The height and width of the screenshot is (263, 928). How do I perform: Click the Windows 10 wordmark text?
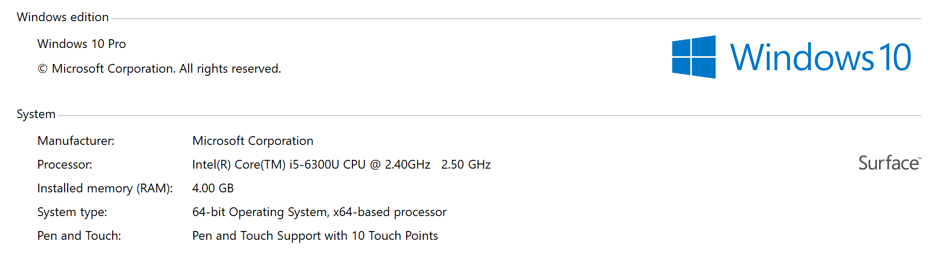tap(821, 57)
